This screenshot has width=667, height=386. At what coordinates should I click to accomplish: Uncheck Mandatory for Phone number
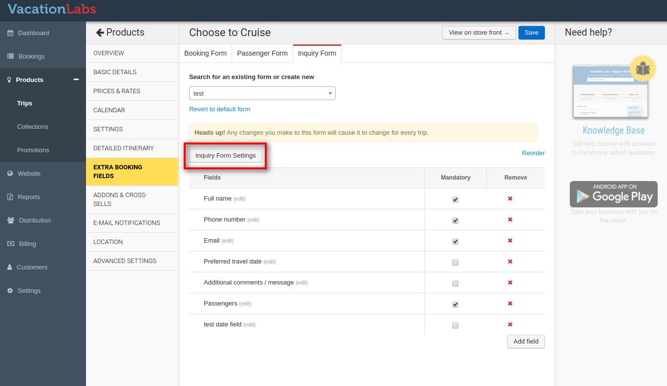(x=455, y=221)
